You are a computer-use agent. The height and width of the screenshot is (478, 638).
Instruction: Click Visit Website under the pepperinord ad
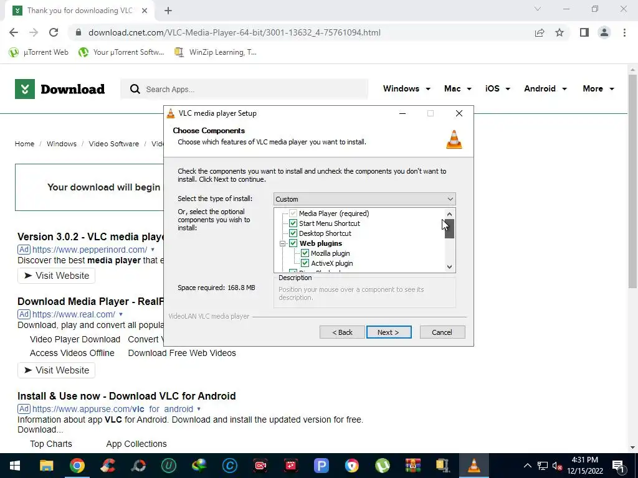57,276
